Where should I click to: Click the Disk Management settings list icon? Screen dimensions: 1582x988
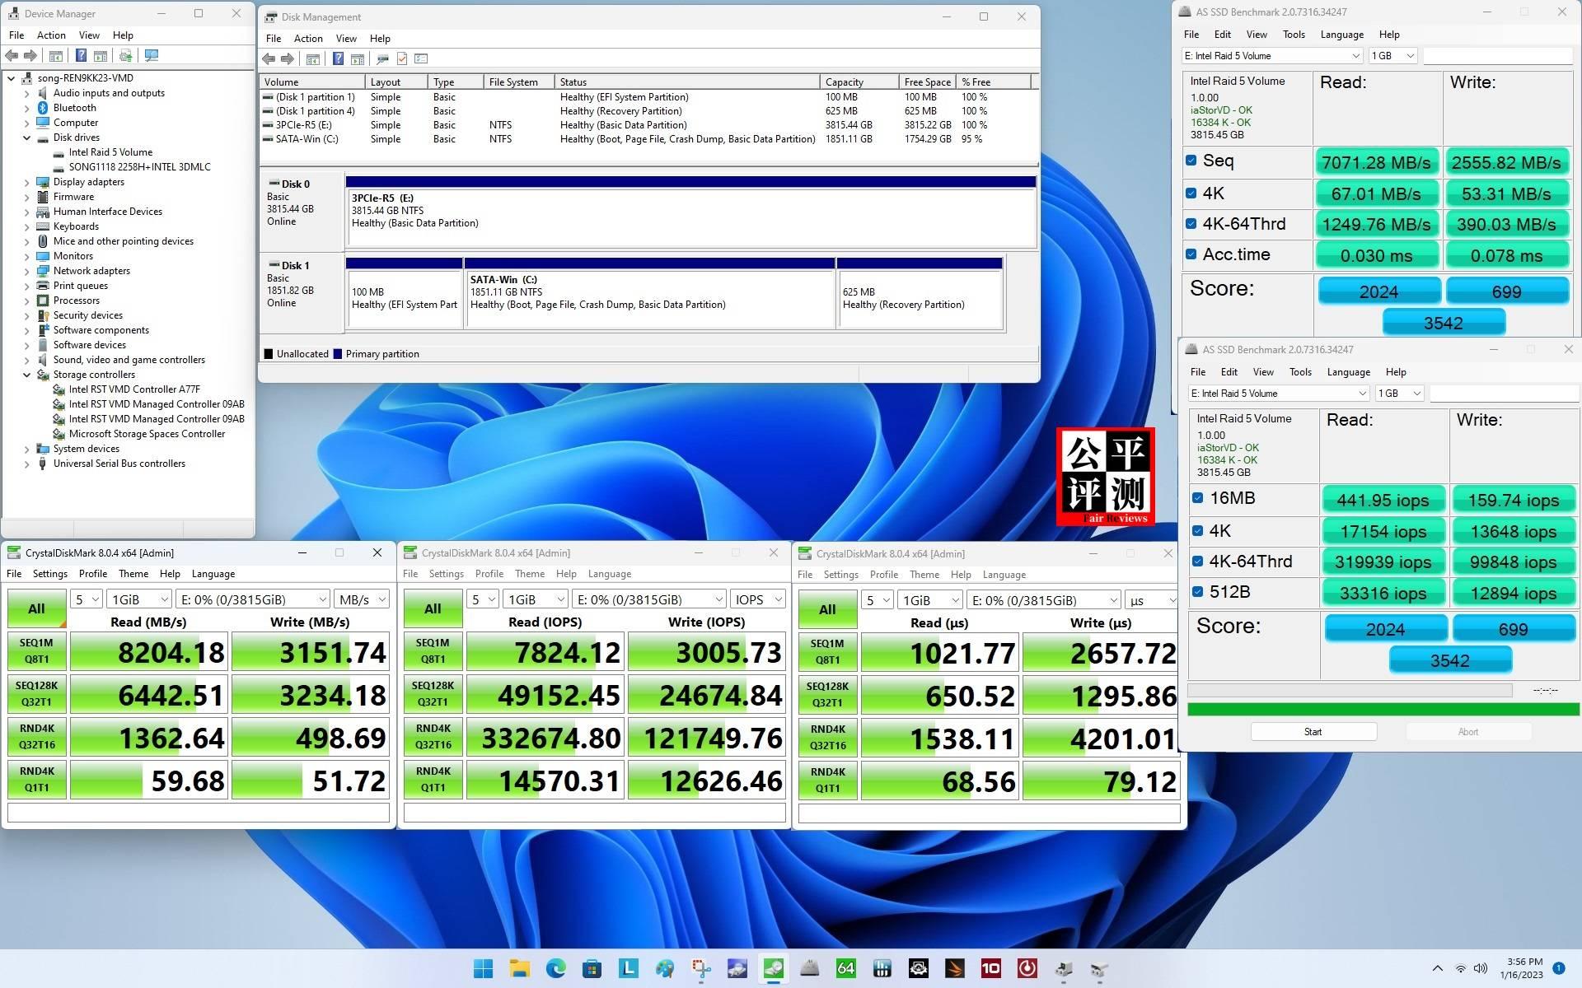(x=421, y=58)
